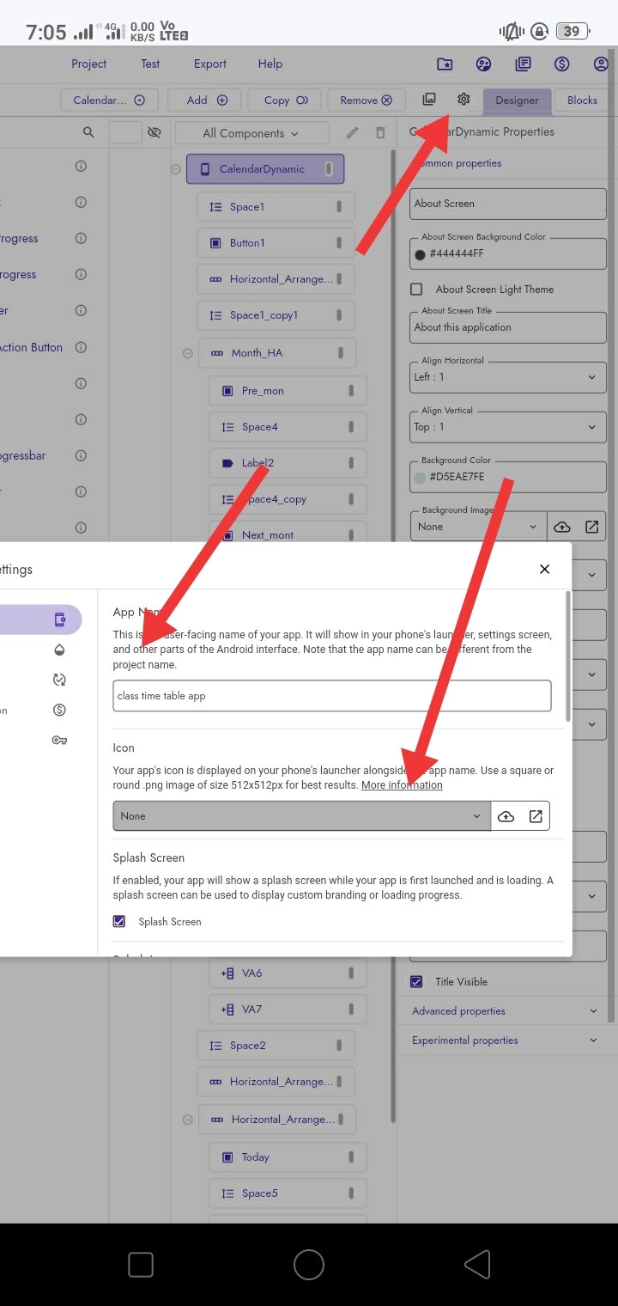Delete component with trash icon
The width and height of the screenshot is (618, 1306).
click(x=380, y=133)
